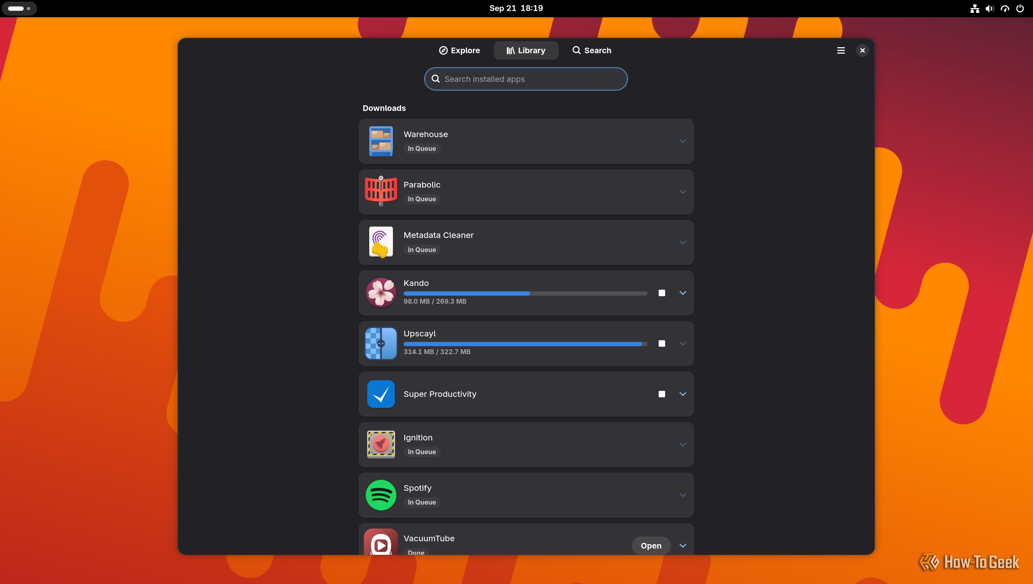This screenshot has height=584, width=1033.
Task: Expand the Parabolic download row
Action: click(683, 192)
